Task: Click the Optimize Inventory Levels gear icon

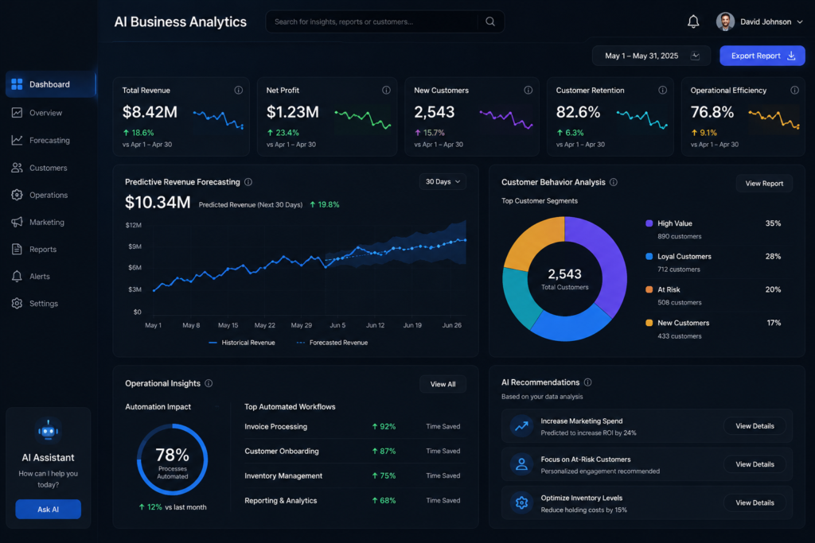Action: (x=521, y=503)
